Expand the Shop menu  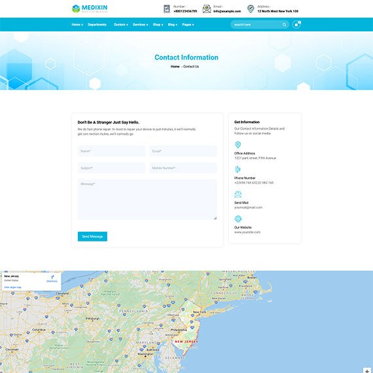pyautogui.click(x=158, y=24)
